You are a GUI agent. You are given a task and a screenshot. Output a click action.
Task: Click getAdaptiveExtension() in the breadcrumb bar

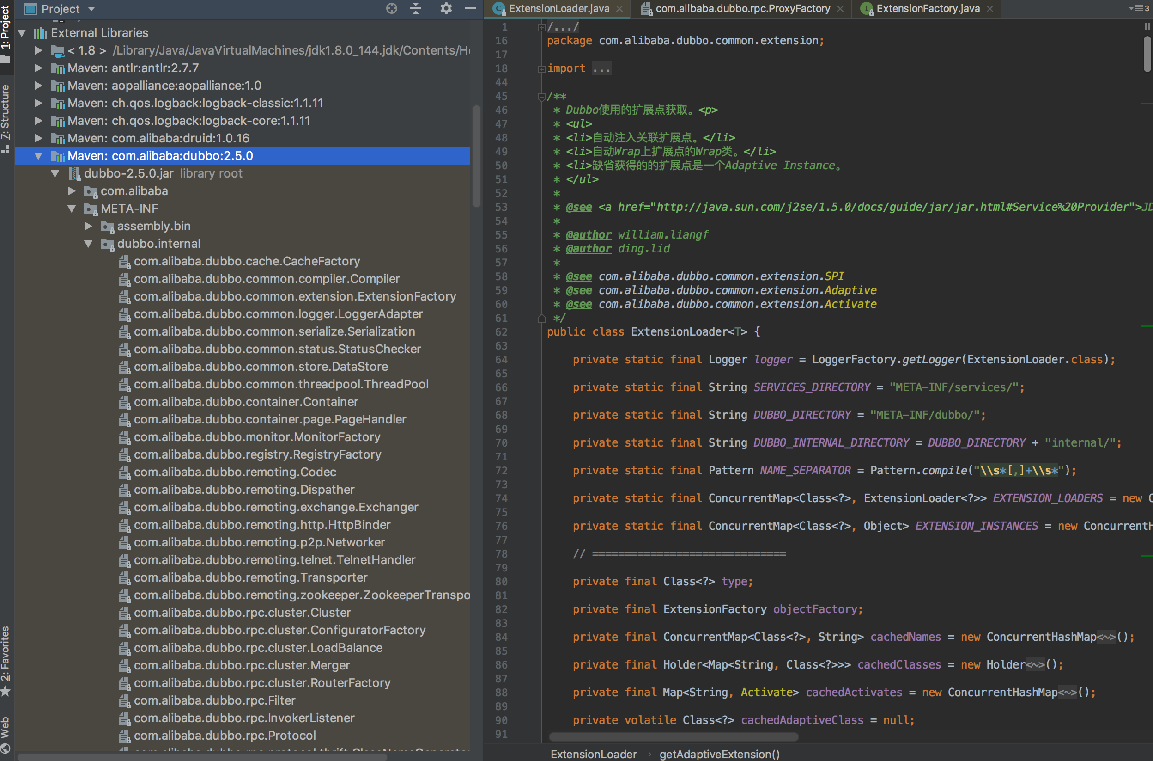coord(720,754)
